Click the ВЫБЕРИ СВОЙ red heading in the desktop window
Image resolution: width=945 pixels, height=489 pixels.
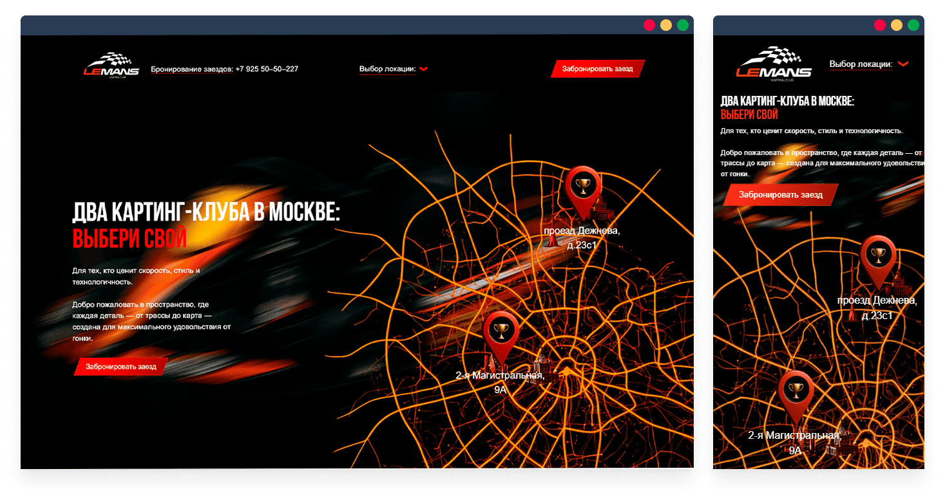(129, 238)
